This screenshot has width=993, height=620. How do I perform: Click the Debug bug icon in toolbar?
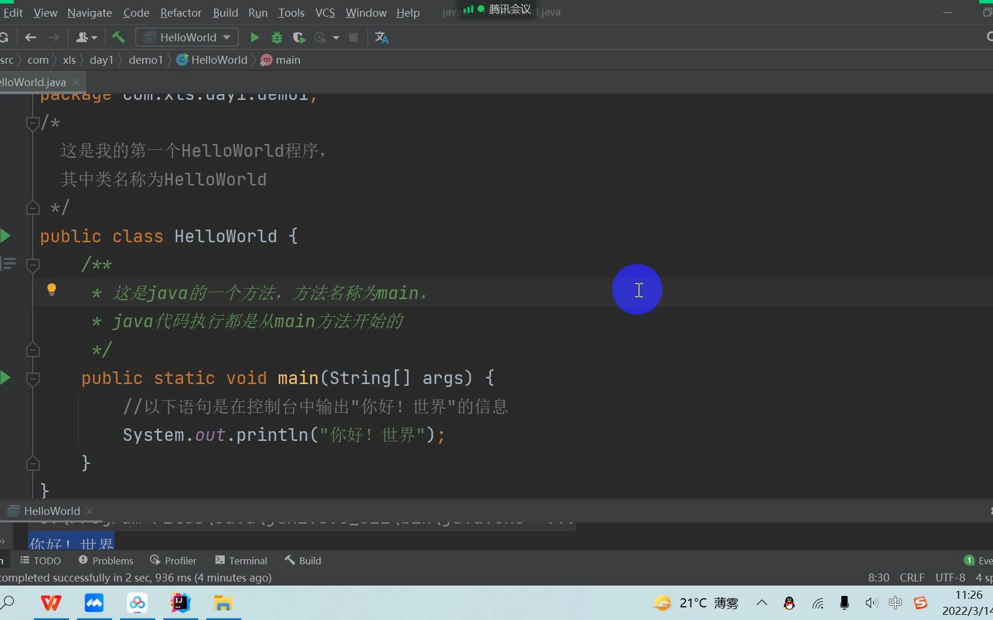277,37
